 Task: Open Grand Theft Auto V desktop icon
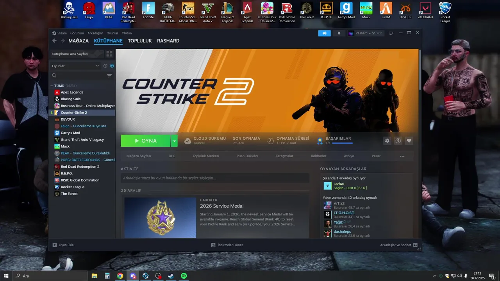point(208,12)
